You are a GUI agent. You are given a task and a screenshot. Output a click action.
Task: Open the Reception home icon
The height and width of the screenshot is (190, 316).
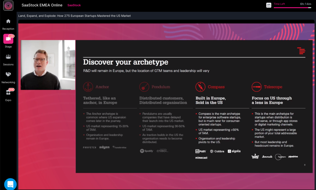tap(8, 21)
